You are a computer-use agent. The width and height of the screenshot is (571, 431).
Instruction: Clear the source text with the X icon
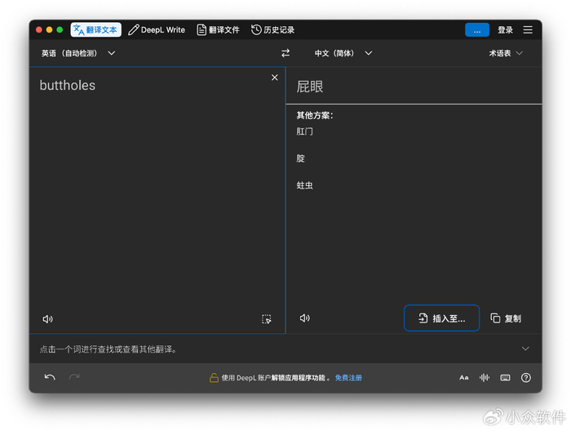point(275,78)
